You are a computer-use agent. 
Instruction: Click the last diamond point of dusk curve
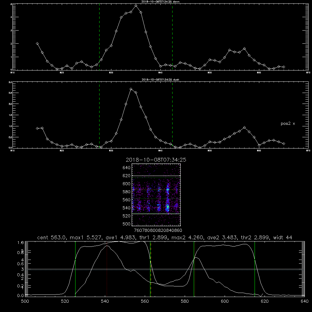pos(284,144)
